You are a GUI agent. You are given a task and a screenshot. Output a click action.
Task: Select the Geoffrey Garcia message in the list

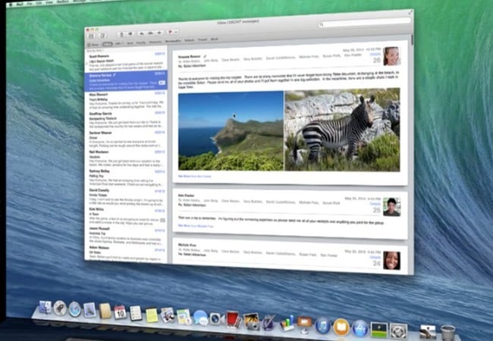(126, 120)
